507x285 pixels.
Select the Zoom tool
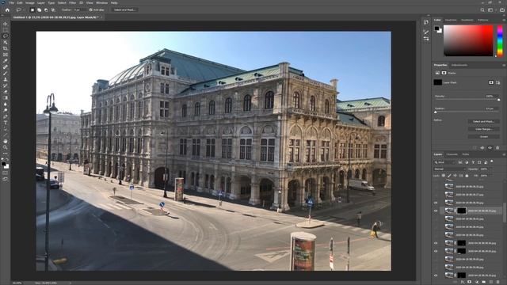coord(6,147)
